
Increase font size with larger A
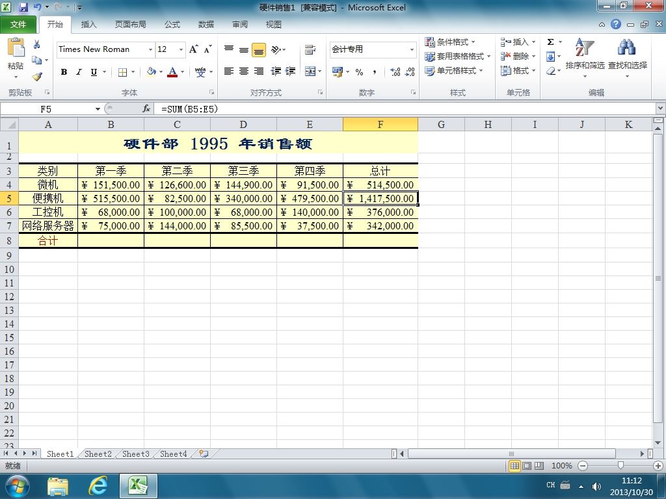click(194, 49)
